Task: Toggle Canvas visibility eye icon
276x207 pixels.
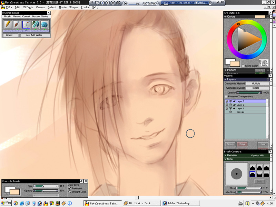Action: 230,112
